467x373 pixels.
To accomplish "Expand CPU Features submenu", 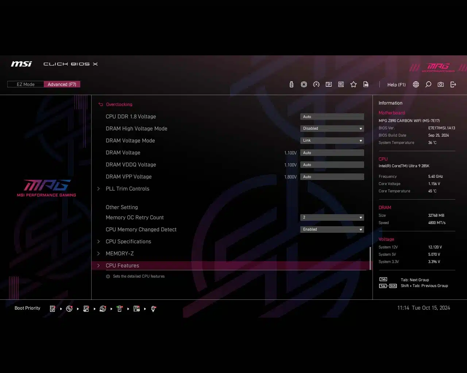I will (231, 266).
